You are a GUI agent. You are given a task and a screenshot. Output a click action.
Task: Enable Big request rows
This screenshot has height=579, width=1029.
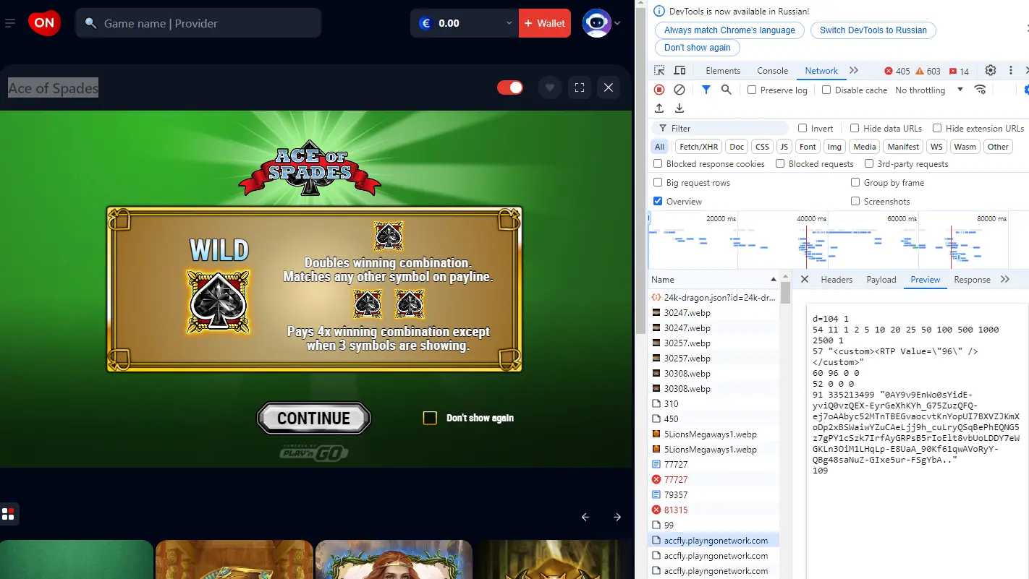(658, 183)
